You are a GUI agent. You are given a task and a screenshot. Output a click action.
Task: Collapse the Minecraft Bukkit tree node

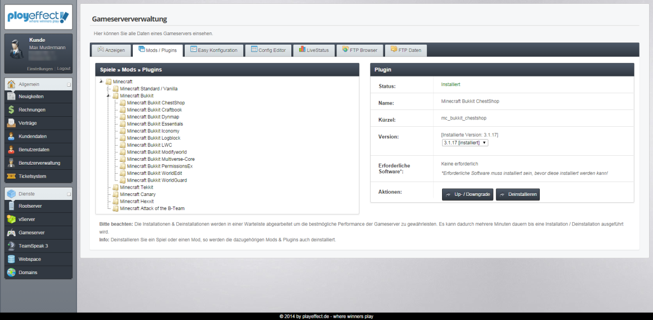pos(108,96)
